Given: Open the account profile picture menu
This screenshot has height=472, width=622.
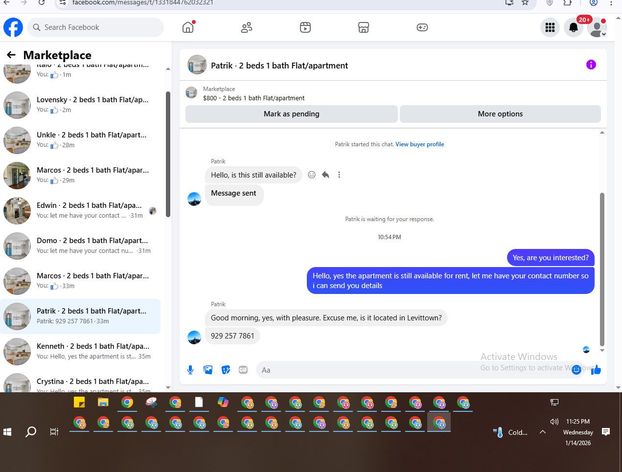Looking at the screenshot, I should 597,27.
